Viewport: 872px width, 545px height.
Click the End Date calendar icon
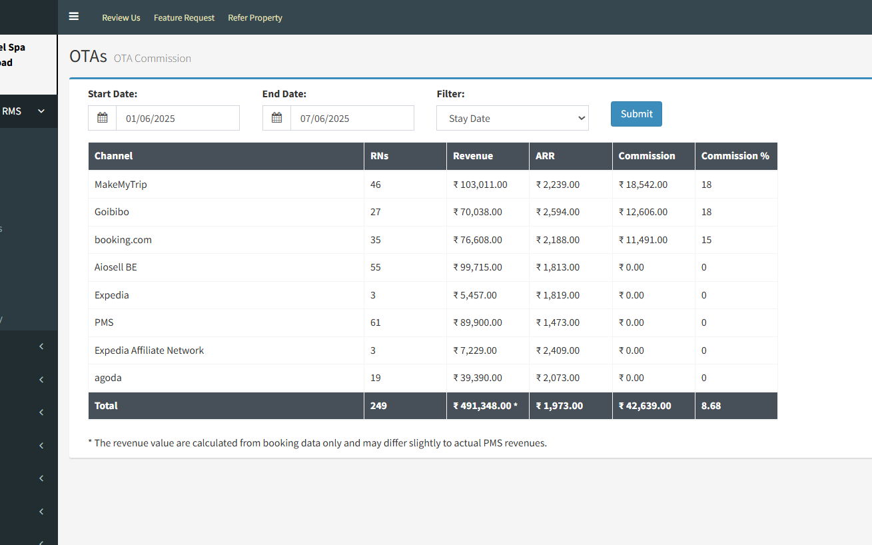(277, 118)
